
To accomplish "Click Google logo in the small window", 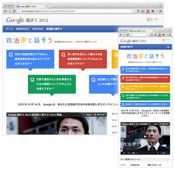I will coord(126,41).
